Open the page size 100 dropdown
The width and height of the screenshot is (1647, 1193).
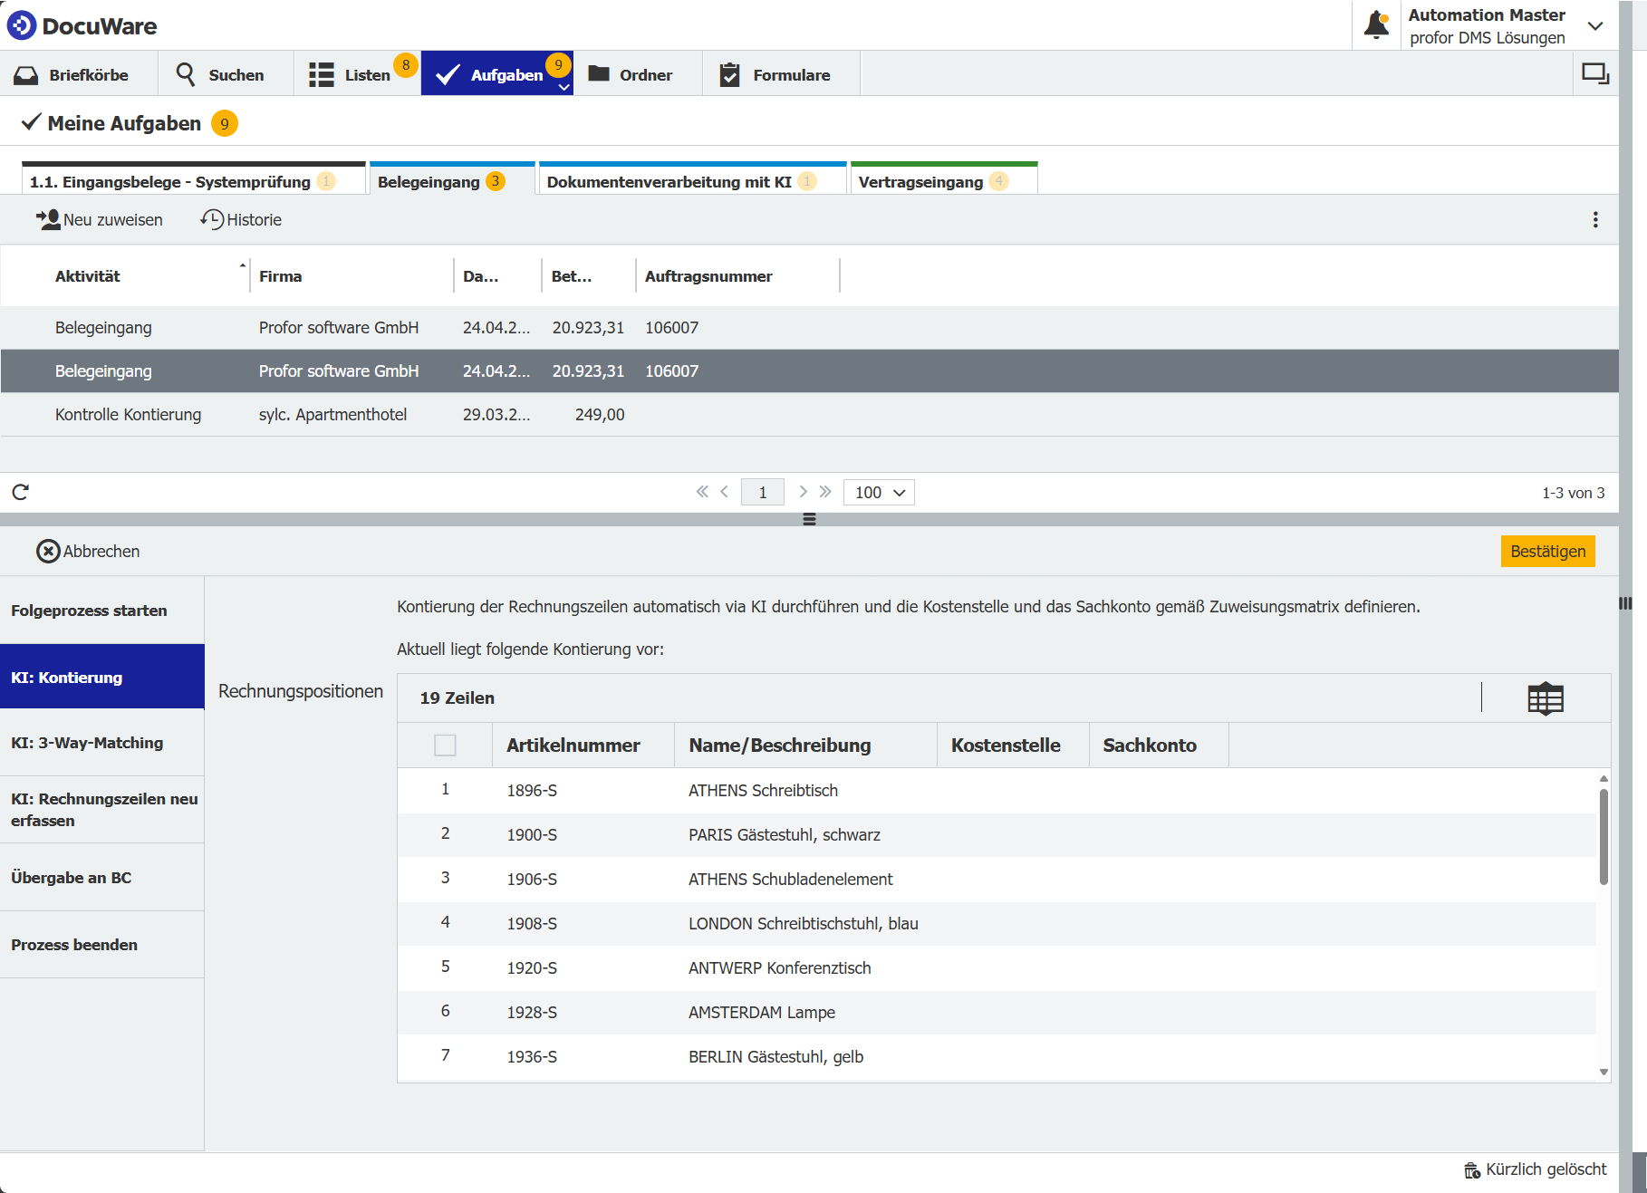point(877,492)
